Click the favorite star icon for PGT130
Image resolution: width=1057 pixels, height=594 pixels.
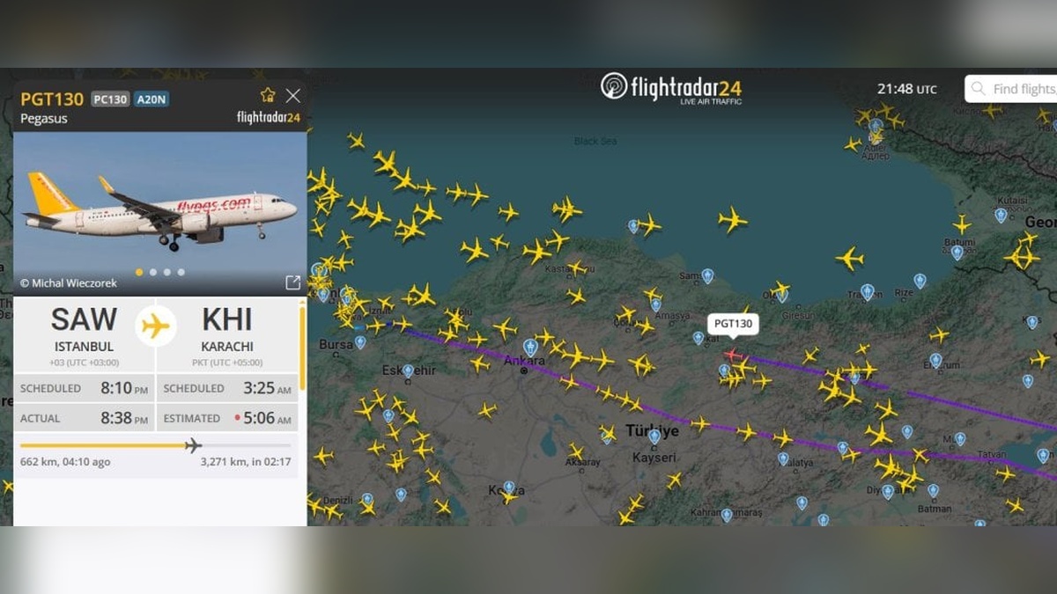point(268,95)
